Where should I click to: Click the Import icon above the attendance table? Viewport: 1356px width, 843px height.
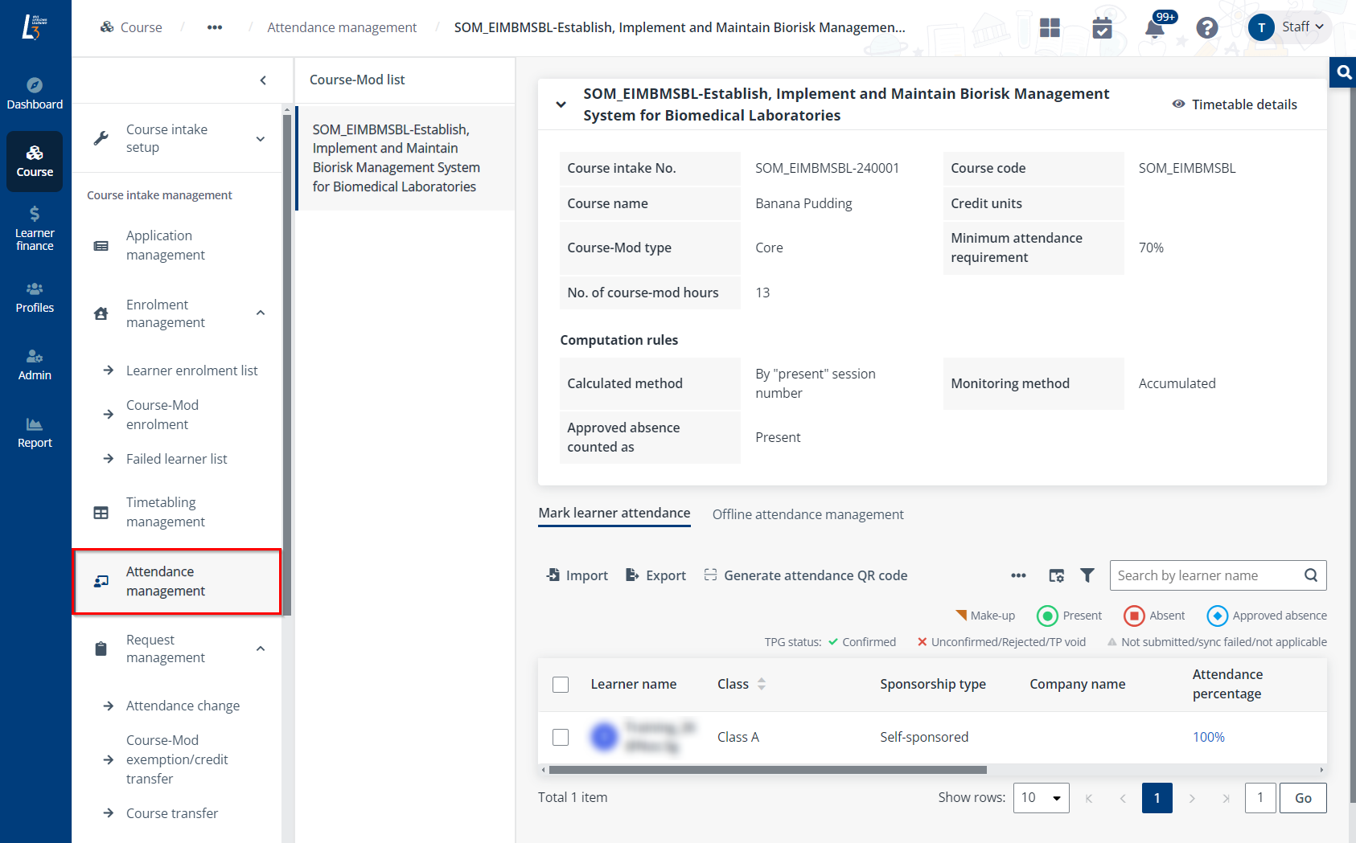(x=576, y=575)
